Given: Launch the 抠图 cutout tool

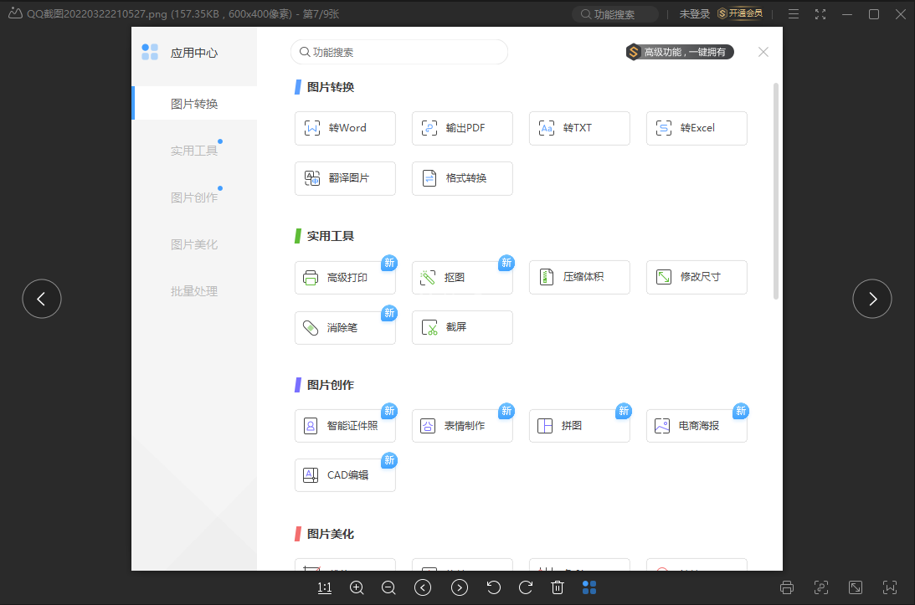Looking at the screenshot, I should (x=462, y=277).
